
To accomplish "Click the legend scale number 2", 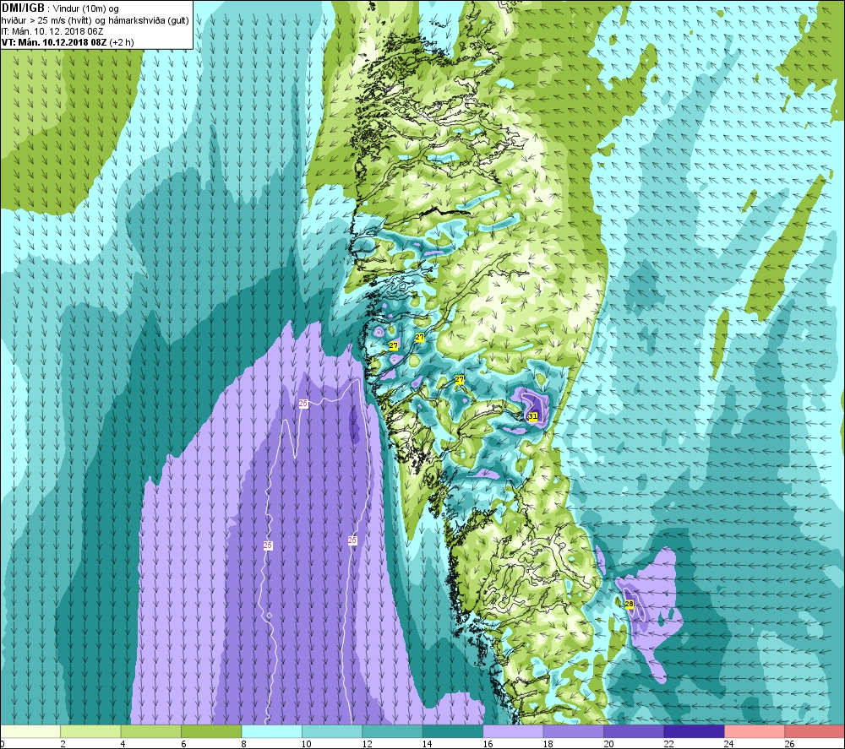I will [x=63, y=744].
